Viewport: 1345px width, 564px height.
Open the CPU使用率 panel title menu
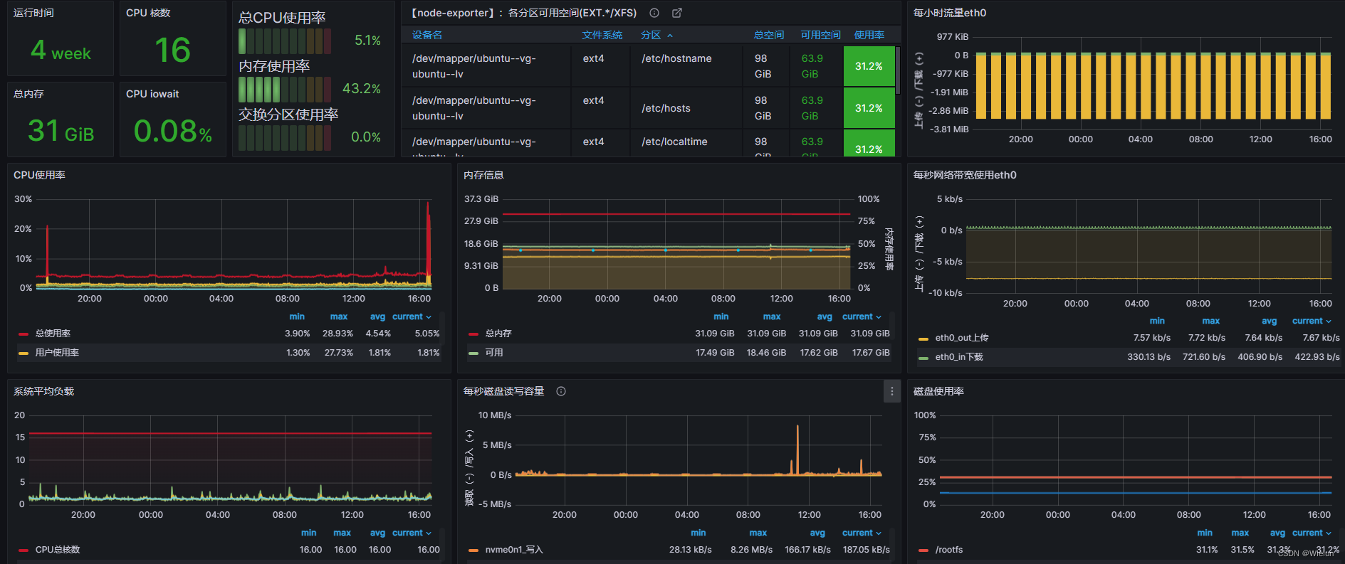point(39,175)
